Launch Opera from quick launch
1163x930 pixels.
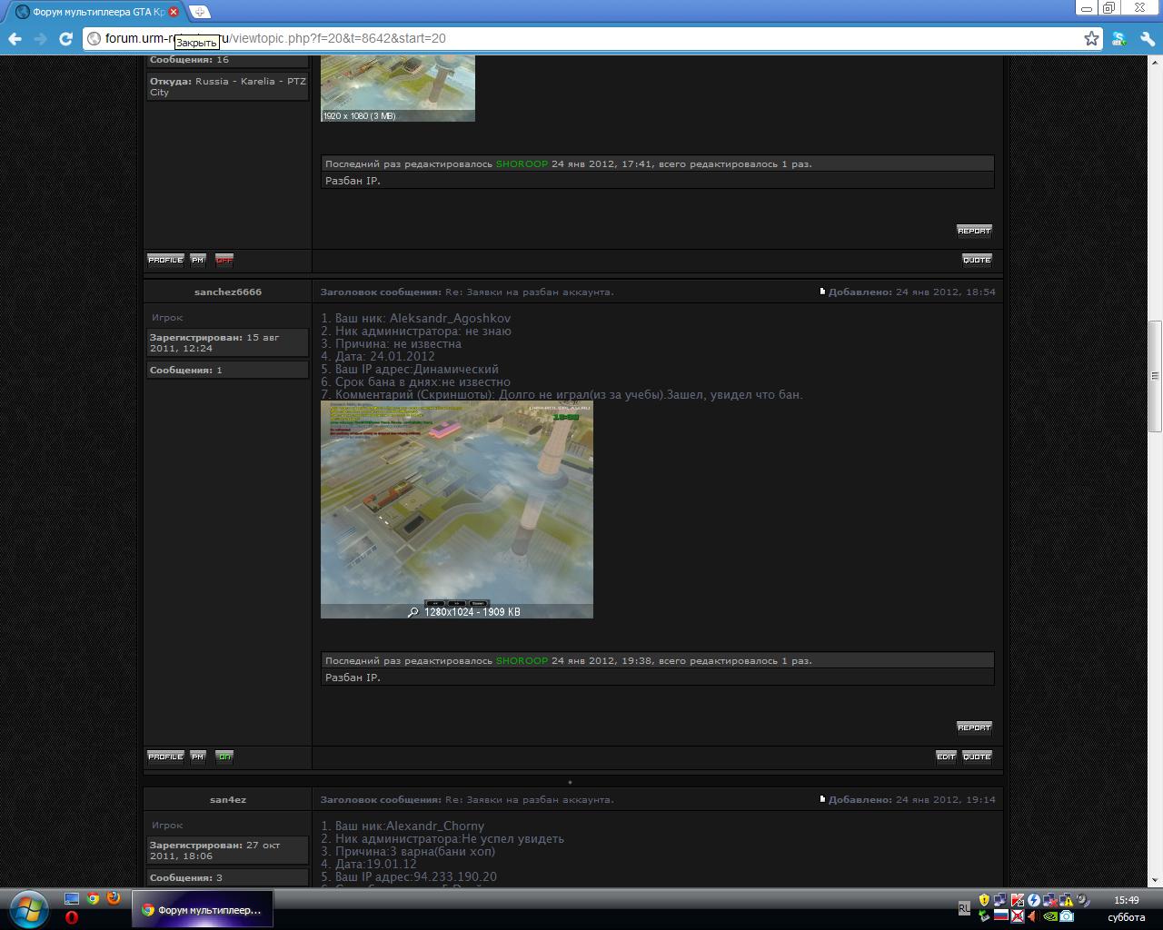click(x=72, y=917)
